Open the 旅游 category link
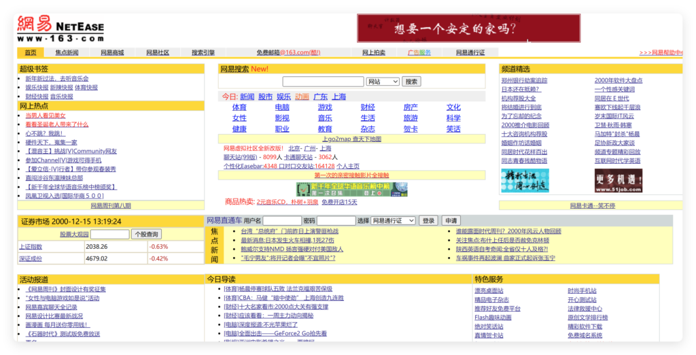The image size is (696, 355). pos(411,118)
